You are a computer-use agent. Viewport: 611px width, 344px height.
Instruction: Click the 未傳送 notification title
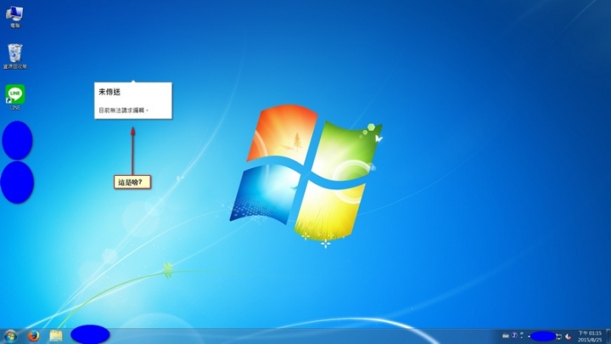[109, 92]
